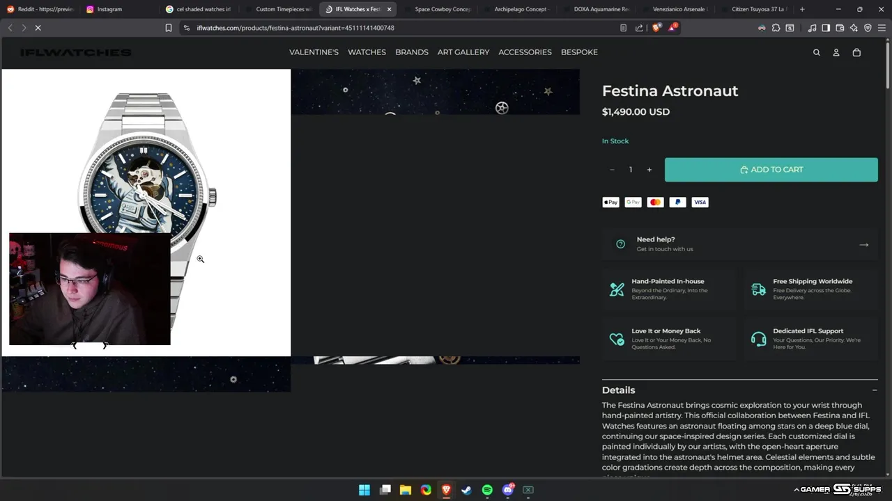Click the Love It or Money Back card
This screenshot has width=892, height=501.
point(669,339)
